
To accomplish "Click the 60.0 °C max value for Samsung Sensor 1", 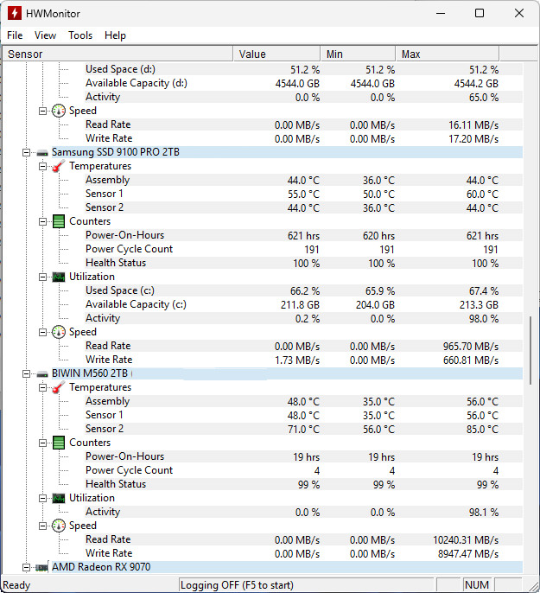I will click(482, 194).
